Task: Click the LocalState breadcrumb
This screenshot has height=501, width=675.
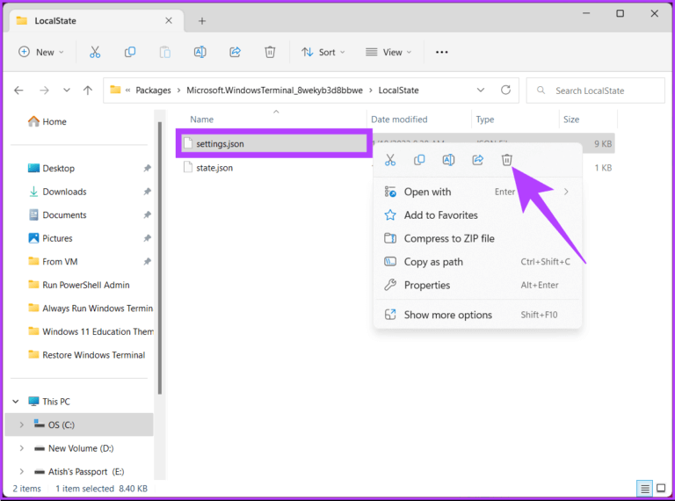Action: [399, 91]
